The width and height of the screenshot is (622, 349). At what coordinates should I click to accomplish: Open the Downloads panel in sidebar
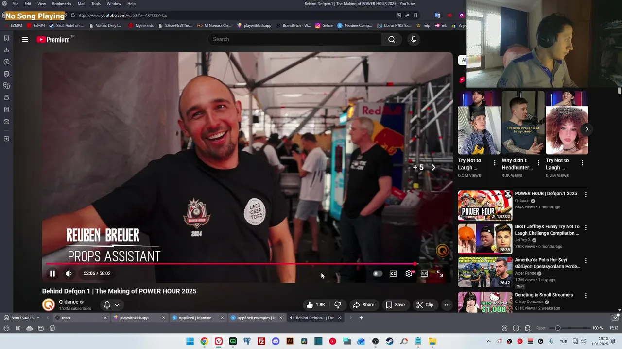[x=6, y=50]
